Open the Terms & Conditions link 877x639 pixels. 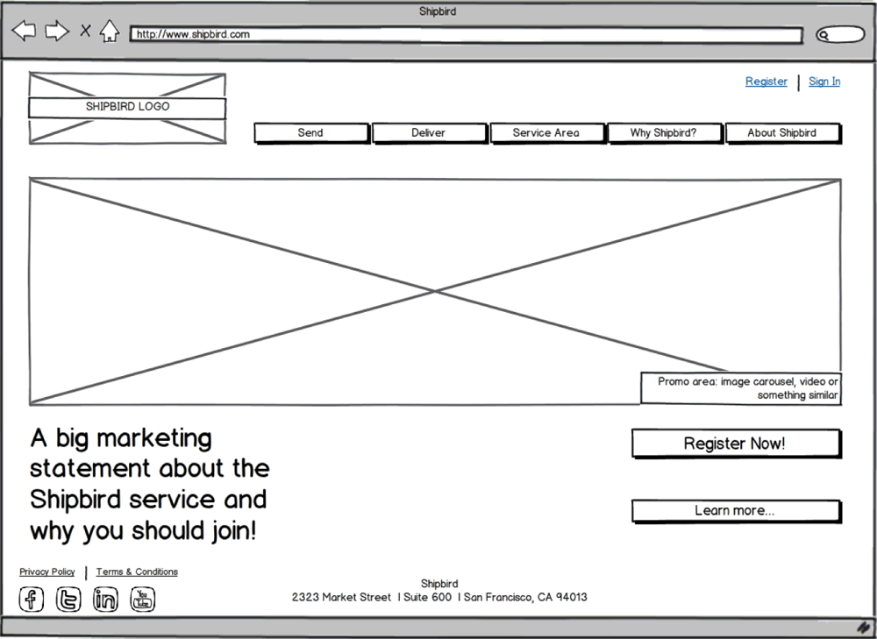[137, 572]
